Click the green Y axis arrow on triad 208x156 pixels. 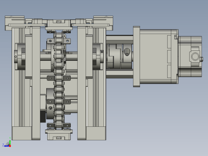(10, 142)
